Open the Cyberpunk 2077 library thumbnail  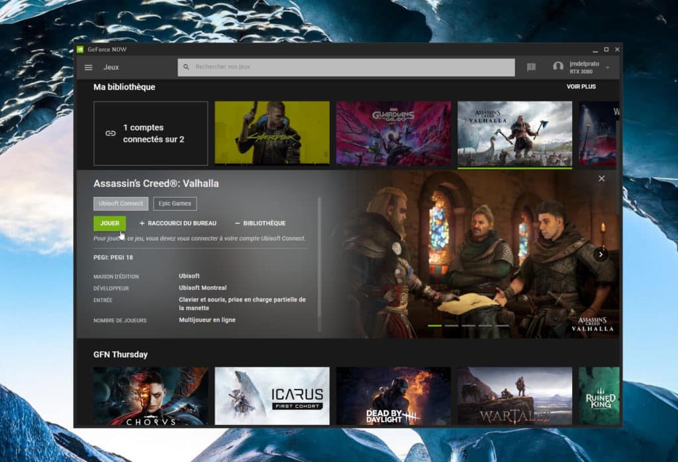[272, 133]
